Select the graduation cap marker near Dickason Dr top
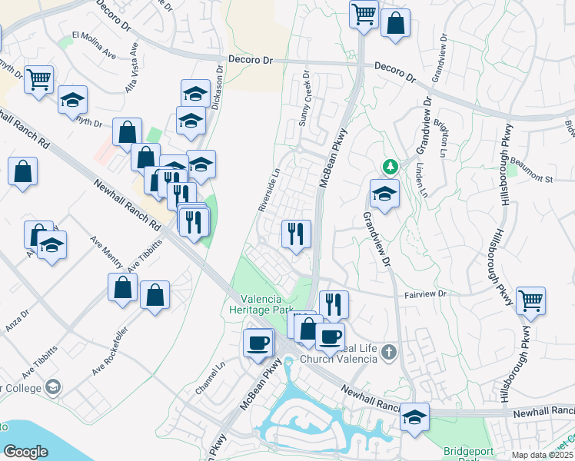 [x=196, y=94]
